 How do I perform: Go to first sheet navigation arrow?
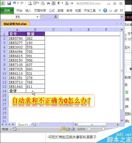[x=2, y=124]
